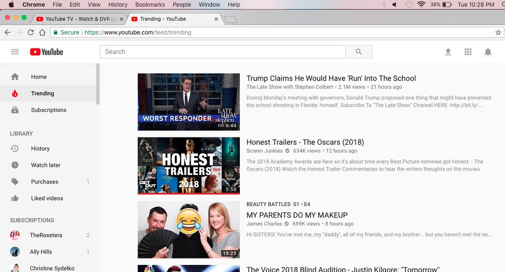Viewport: 505px width, 272px height.
Task: Click the search magnifier button
Action: pos(359,52)
